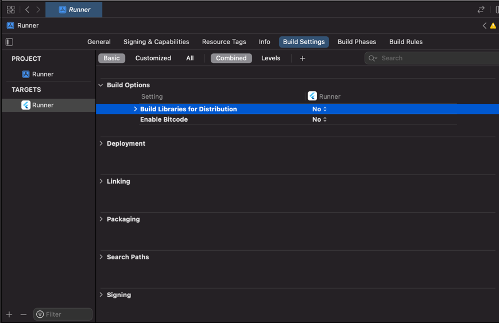Switch to the Build Rules tab

[x=406, y=42]
